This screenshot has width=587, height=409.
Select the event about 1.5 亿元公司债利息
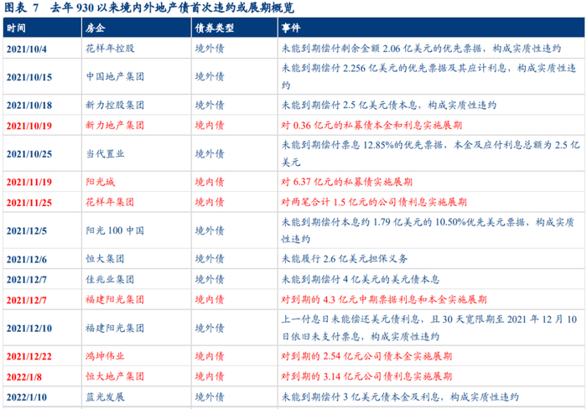point(374,203)
